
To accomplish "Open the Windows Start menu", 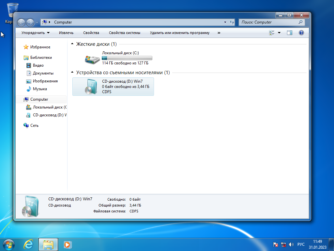I will tap(9, 244).
